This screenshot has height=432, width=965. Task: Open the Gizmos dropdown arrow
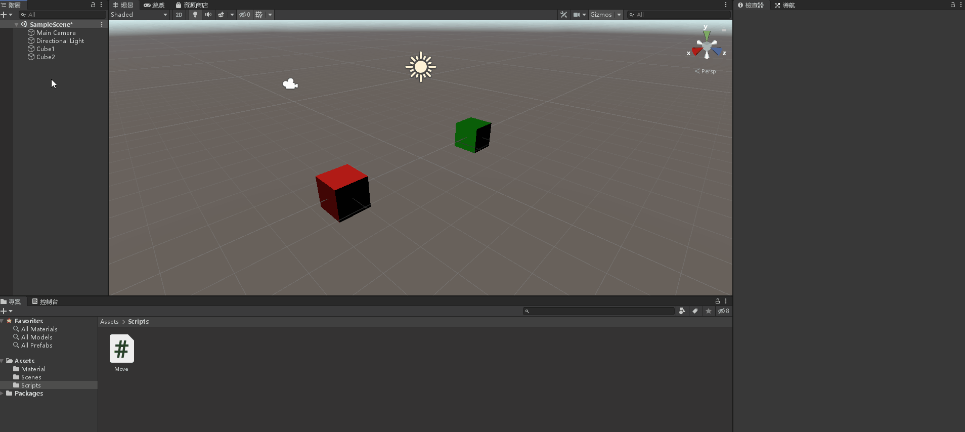click(x=619, y=15)
